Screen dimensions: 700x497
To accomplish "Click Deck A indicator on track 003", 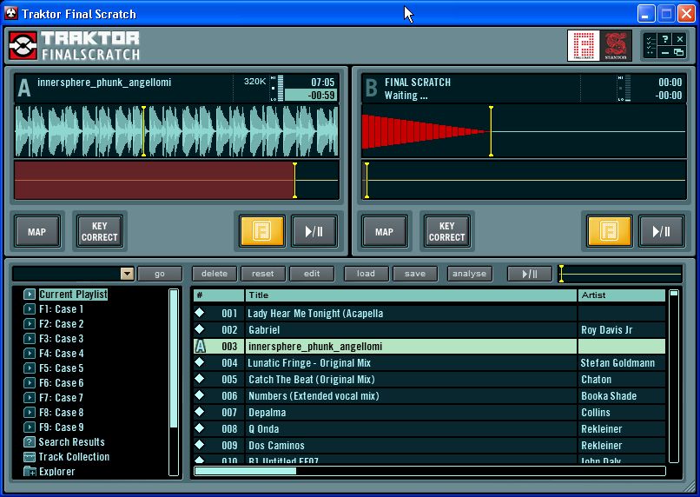I will point(201,346).
